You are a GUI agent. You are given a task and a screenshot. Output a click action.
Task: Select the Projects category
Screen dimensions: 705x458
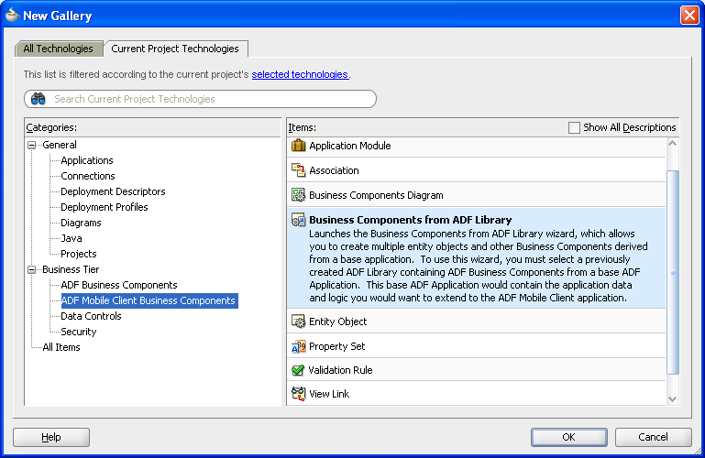tap(79, 254)
